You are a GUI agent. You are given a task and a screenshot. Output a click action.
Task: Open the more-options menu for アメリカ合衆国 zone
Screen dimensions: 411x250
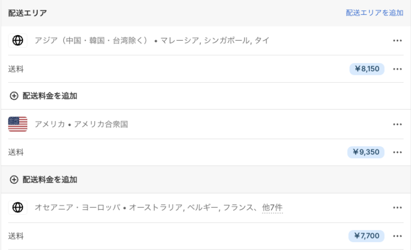click(x=397, y=124)
